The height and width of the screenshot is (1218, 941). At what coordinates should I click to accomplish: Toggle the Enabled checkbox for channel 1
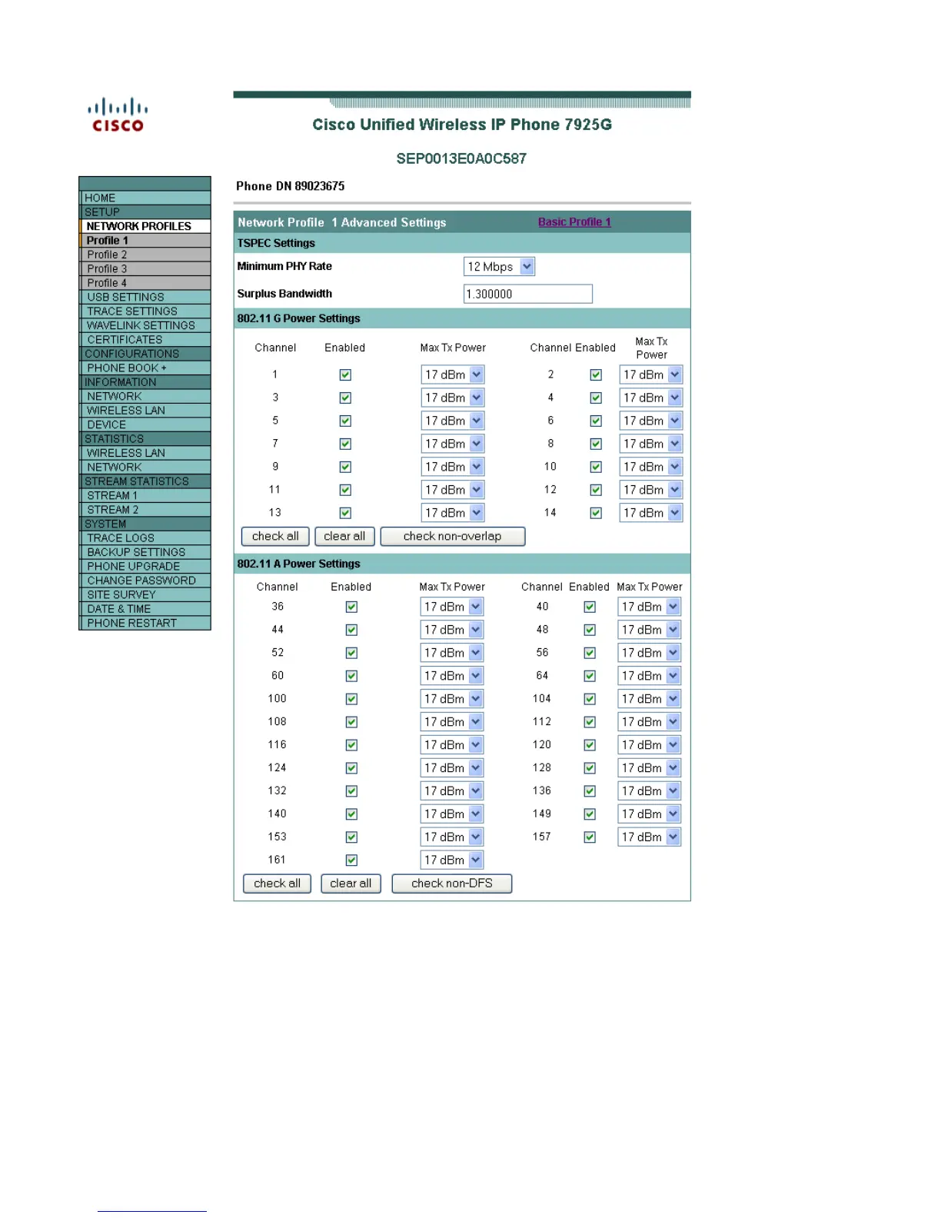point(345,374)
